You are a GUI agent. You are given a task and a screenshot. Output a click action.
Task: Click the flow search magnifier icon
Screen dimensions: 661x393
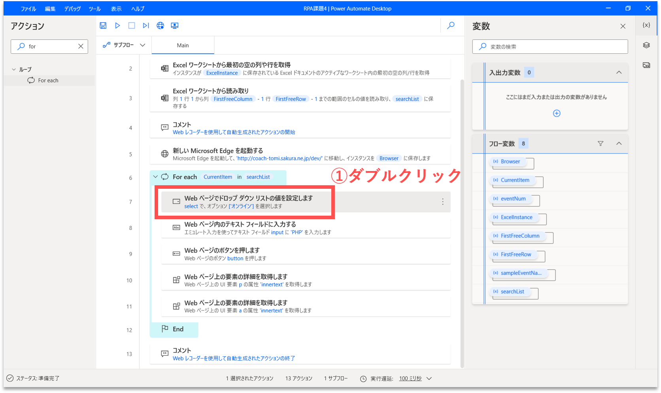point(451,26)
